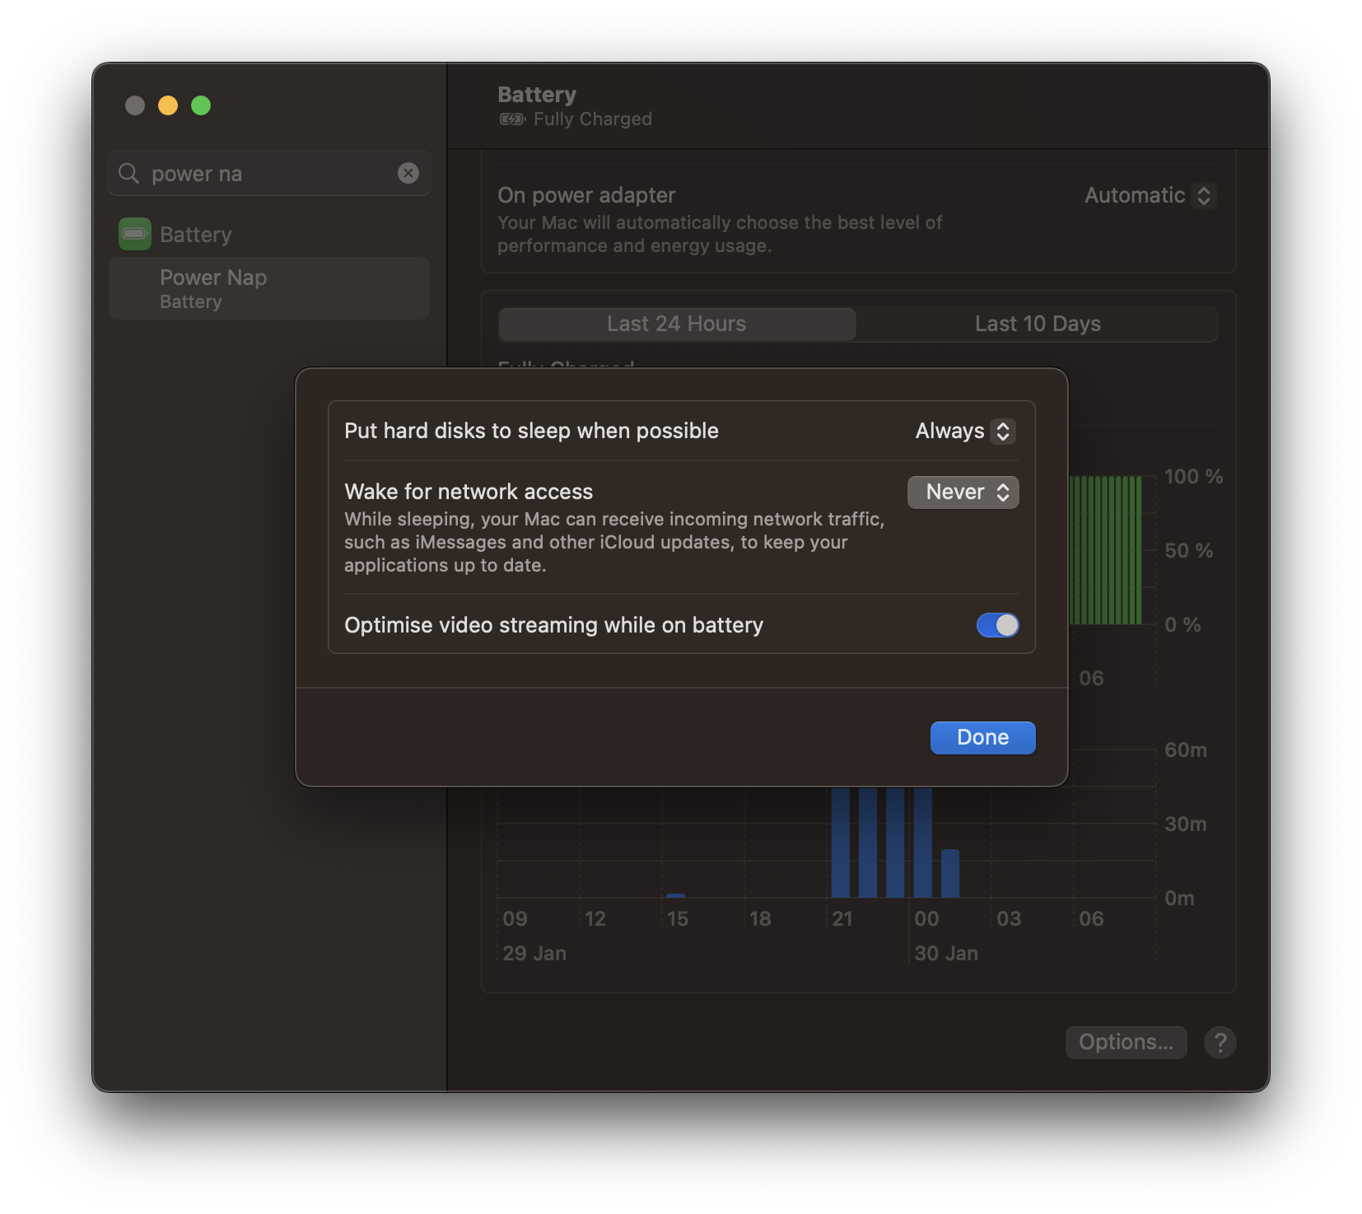Clear the search field text

click(x=408, y=173)
